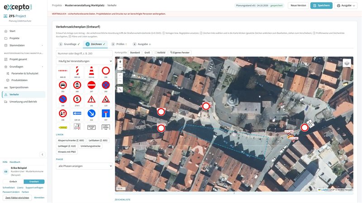Choose the no entry sign 267
Image resolution: width=362 pixels, height=203 pixels.
pos(91,87)
